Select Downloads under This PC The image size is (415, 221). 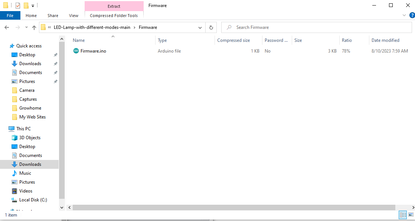click(x=30, y=164)
